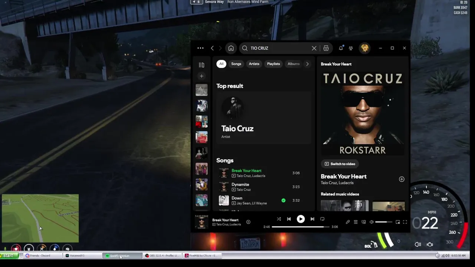475x267 pixels.
Task: Clear the search field with X
Action: 314,48
